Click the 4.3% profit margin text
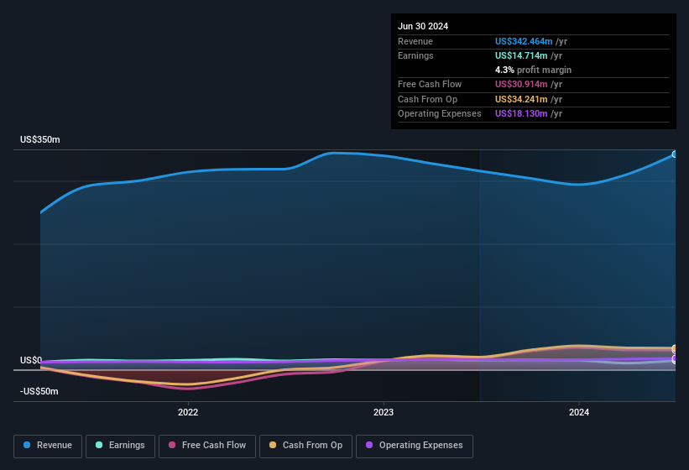The width and height of the screenshot is (689, 470). 533,70
